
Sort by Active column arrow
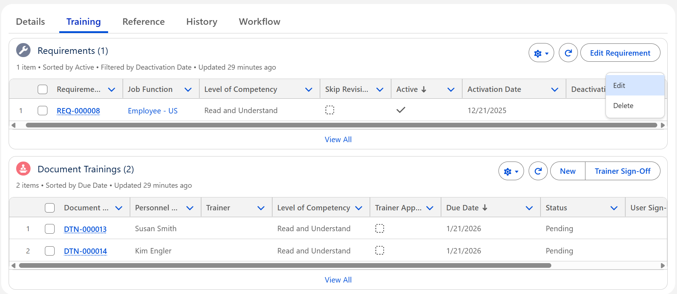(x=424, y=89)
